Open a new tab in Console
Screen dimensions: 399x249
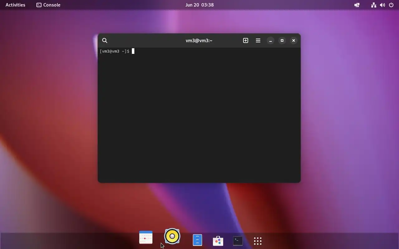tap(246, 40)
